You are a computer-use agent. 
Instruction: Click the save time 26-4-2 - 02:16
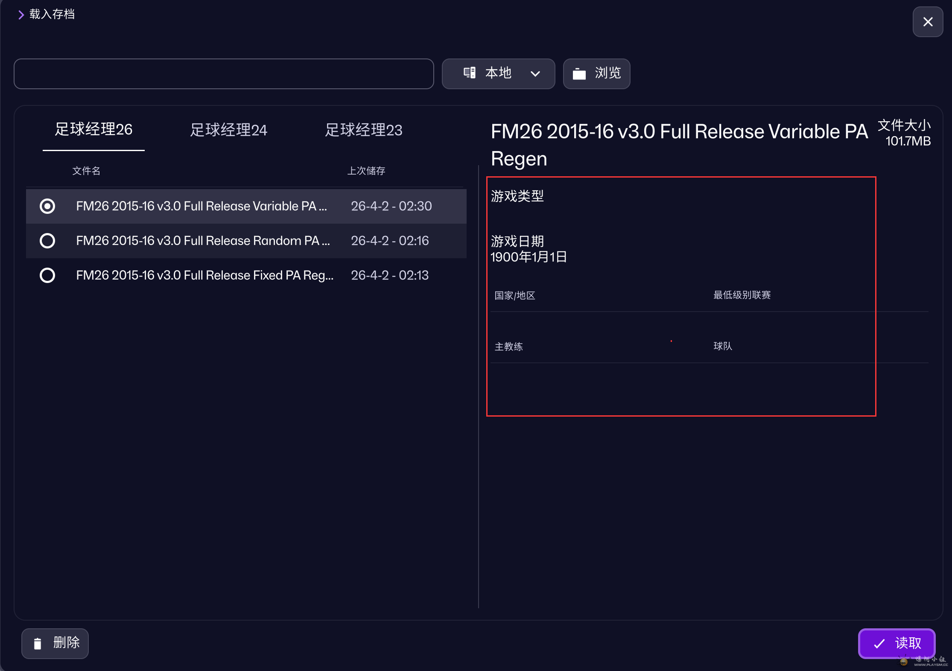390,241
